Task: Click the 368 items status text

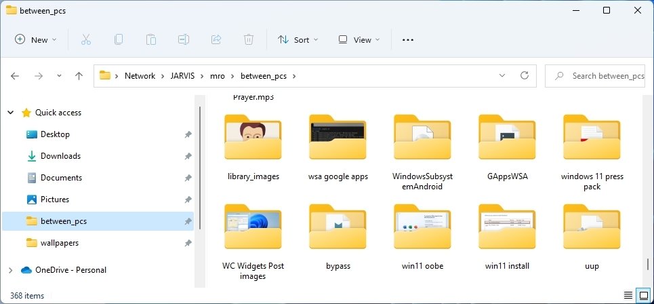Action: 26,296
